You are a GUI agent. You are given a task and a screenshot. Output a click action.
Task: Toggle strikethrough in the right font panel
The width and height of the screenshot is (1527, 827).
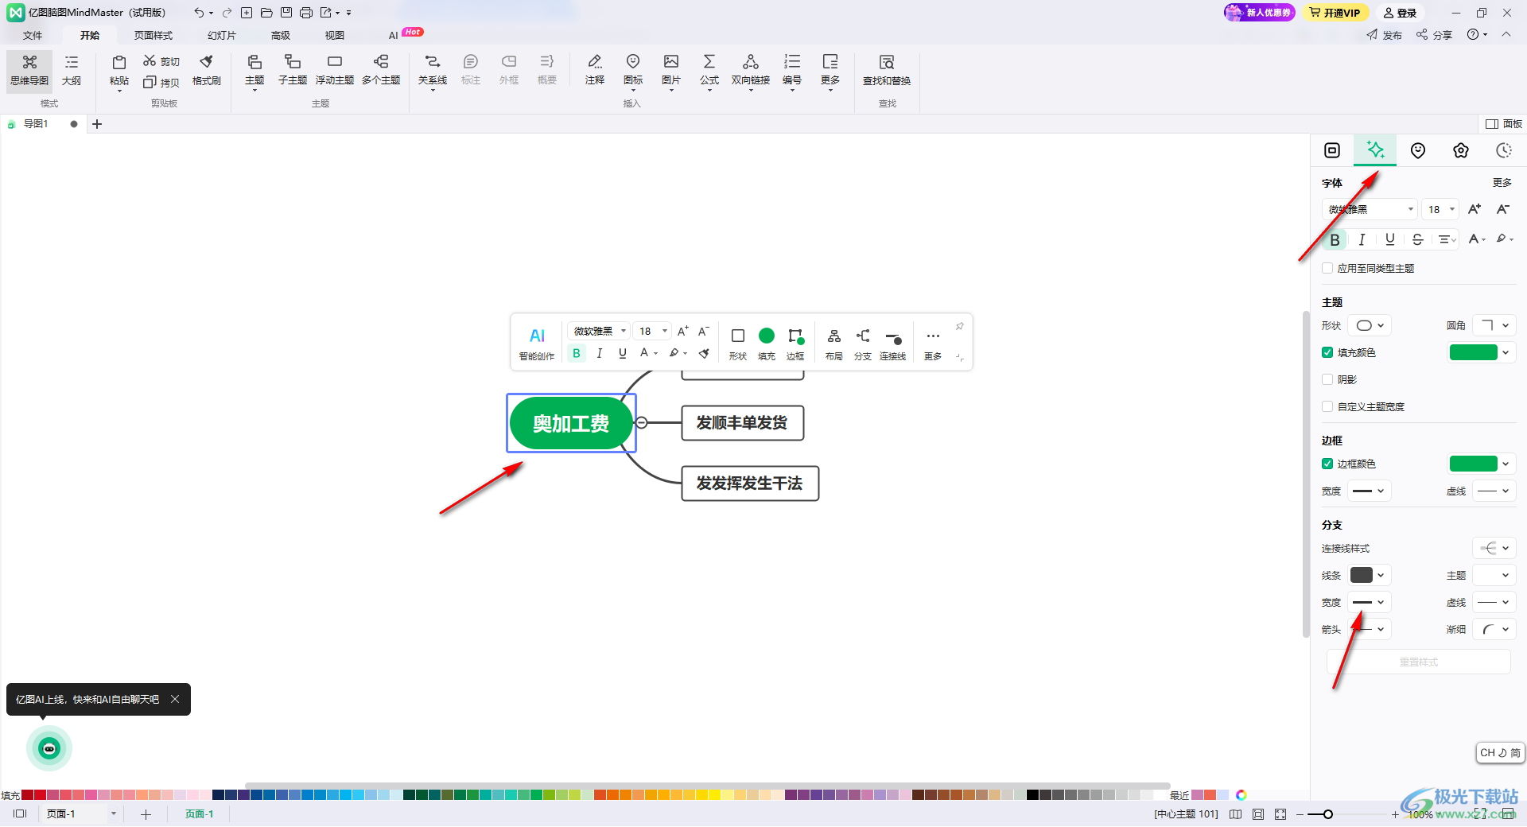tap(1417, 239)
